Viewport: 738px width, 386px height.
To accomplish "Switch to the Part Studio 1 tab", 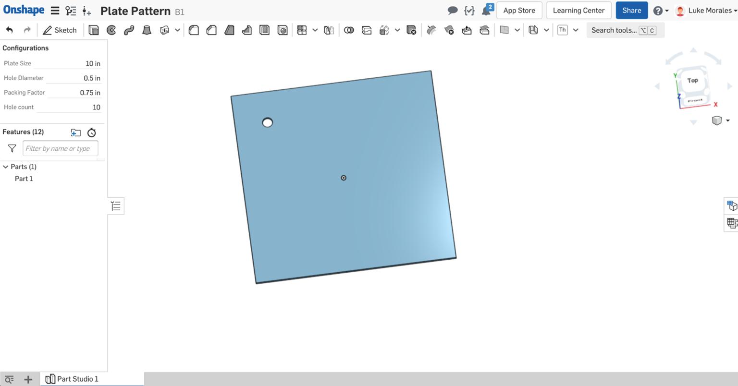I will point(77,379).
